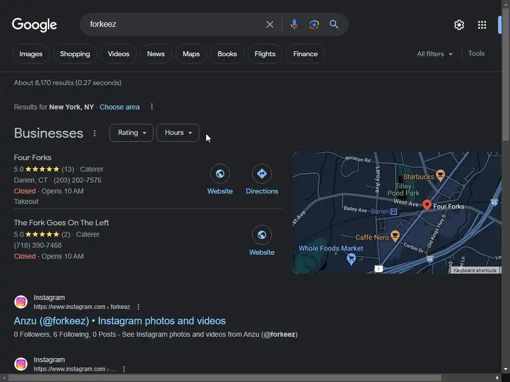
Task: Click the horizontal scrollbar at bottom
Action: [x=225, y=378]
